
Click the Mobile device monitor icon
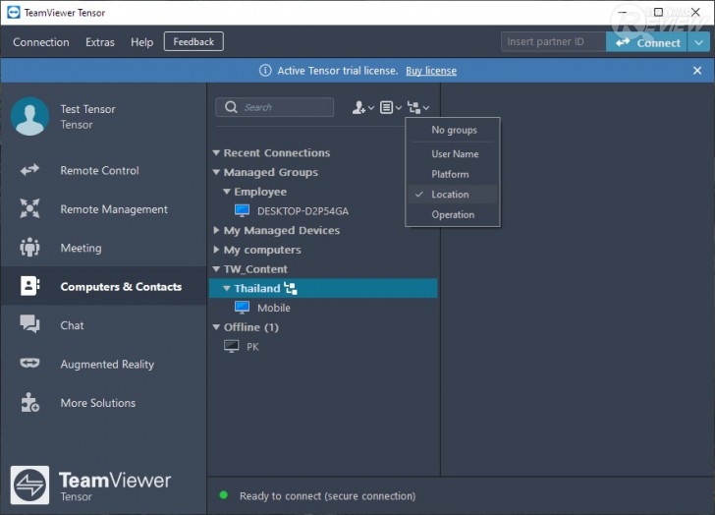coord(242,308)
